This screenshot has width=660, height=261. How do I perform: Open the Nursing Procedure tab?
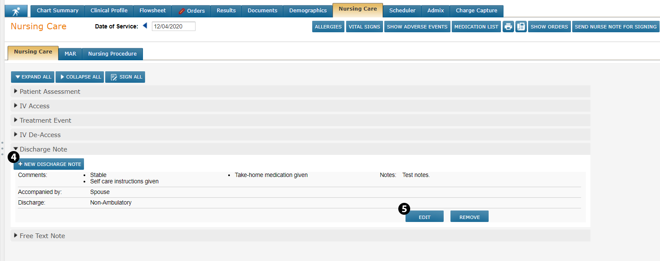(x=112, y=54)
